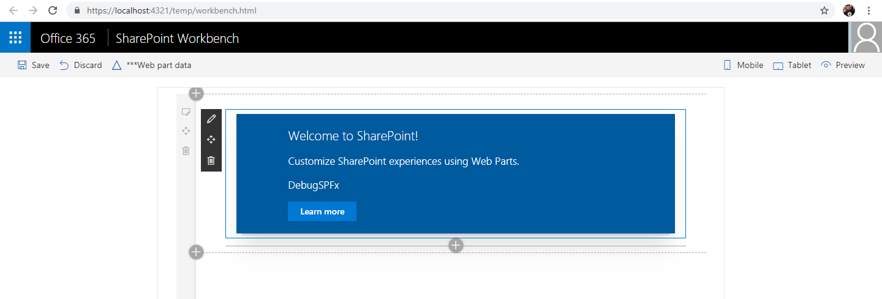Open Preview mode
The image size is (882, 299).
(x=843, y=65)
